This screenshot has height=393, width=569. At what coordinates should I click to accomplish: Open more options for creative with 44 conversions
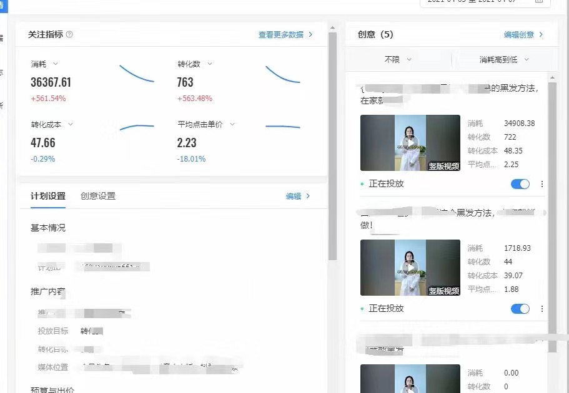coord(542,309)
